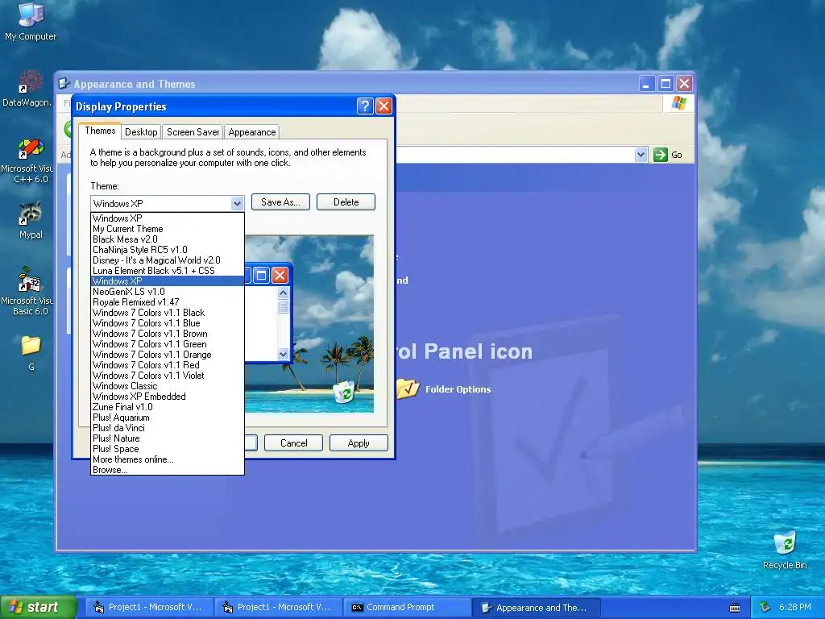This screenshot has height=619, width=825.
Task: Close the Display Properties dialog
Action: coord(384,106)
